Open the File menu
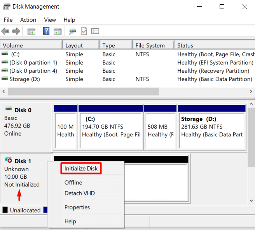This screenshot has width=255, height=230. [x=8, y=20]
